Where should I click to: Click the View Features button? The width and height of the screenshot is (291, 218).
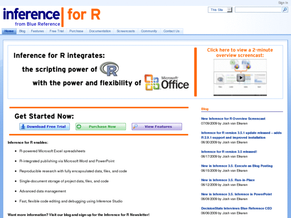coord(157,126)
